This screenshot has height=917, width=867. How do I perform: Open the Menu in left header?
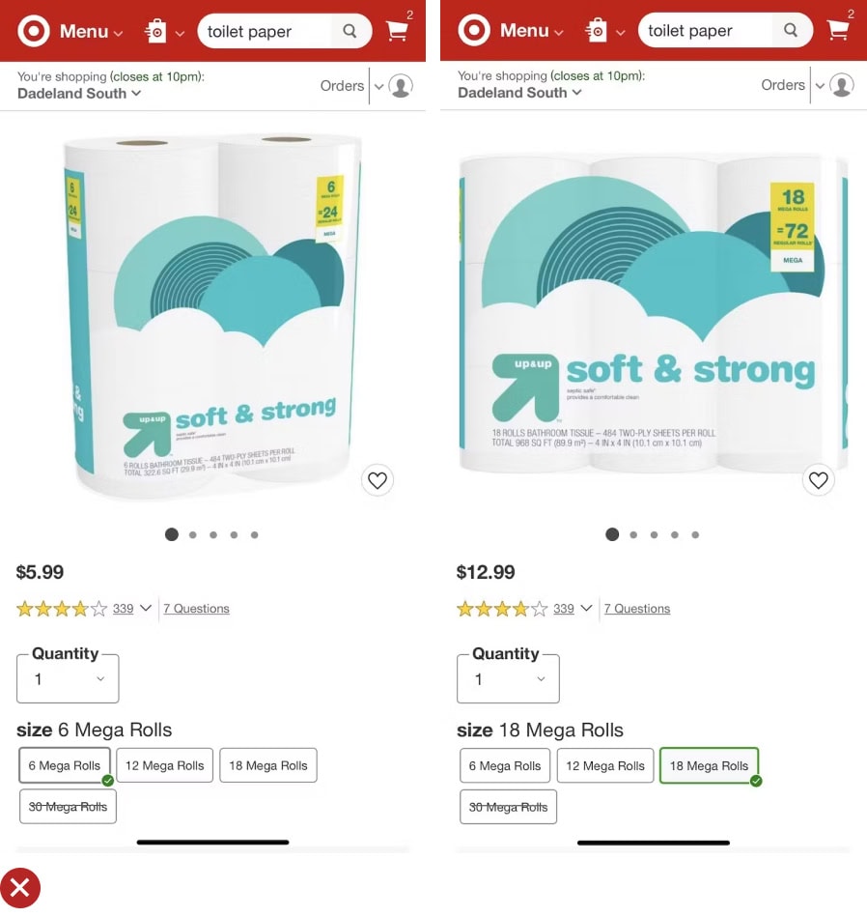coord(91,31)
